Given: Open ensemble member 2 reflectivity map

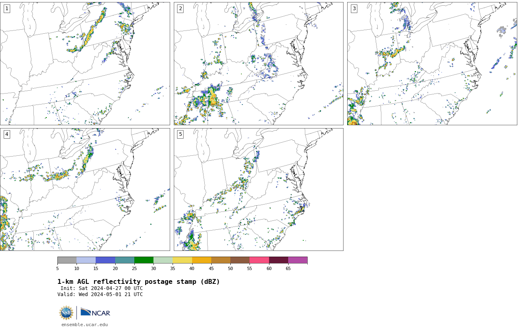Looking at the screenshot, I should 258,63.
